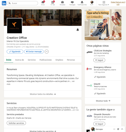This screenshot has height=132, width=126.
Task: Expand Para negocios apps menu
Action: pos(104,3)
